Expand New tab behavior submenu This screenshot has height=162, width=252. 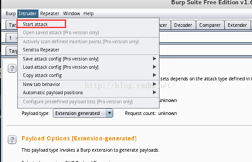click(88, 84)
